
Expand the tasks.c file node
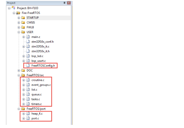tap(24, 99)
